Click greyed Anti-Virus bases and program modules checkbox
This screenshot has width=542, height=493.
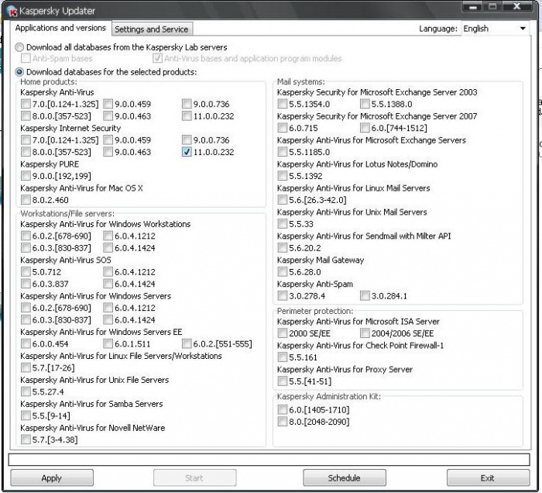tap(157, 58)
